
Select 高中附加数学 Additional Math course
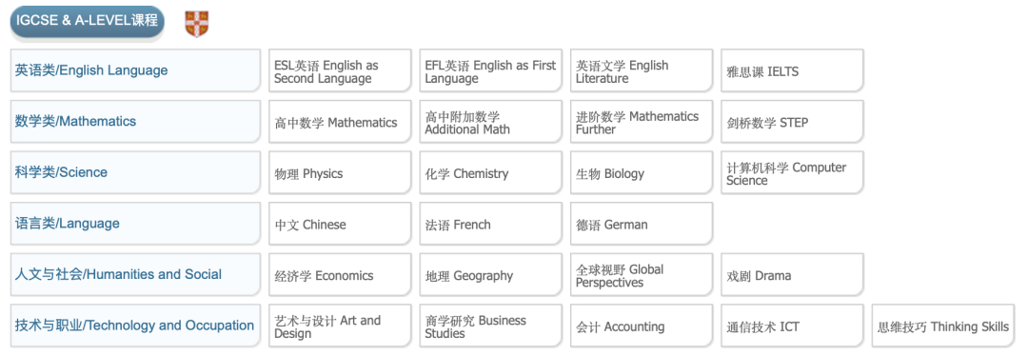pyautogui.click(x=491, y=122)
